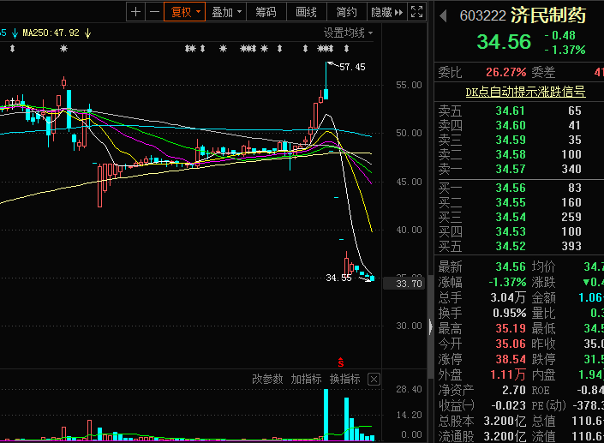Click the MA250:47.92 moving average label
This screenshot has height=443, width=604.
[51, 33]
